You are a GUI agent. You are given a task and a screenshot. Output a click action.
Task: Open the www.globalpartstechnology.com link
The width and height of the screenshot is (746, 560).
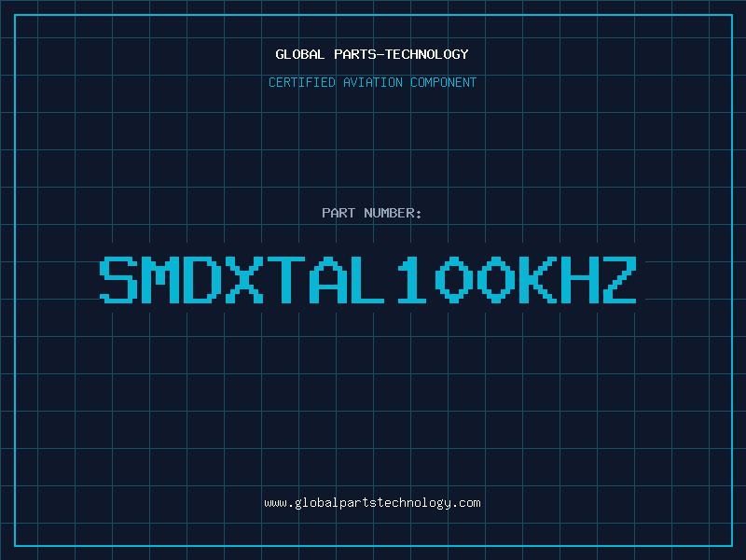coord(372,503)
